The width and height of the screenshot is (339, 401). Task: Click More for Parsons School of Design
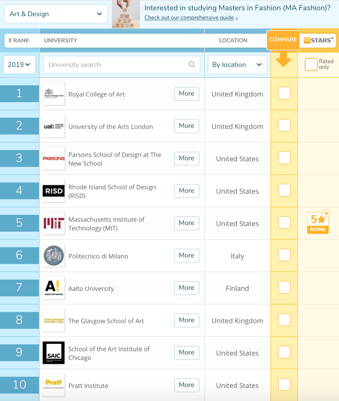(187, 158)
